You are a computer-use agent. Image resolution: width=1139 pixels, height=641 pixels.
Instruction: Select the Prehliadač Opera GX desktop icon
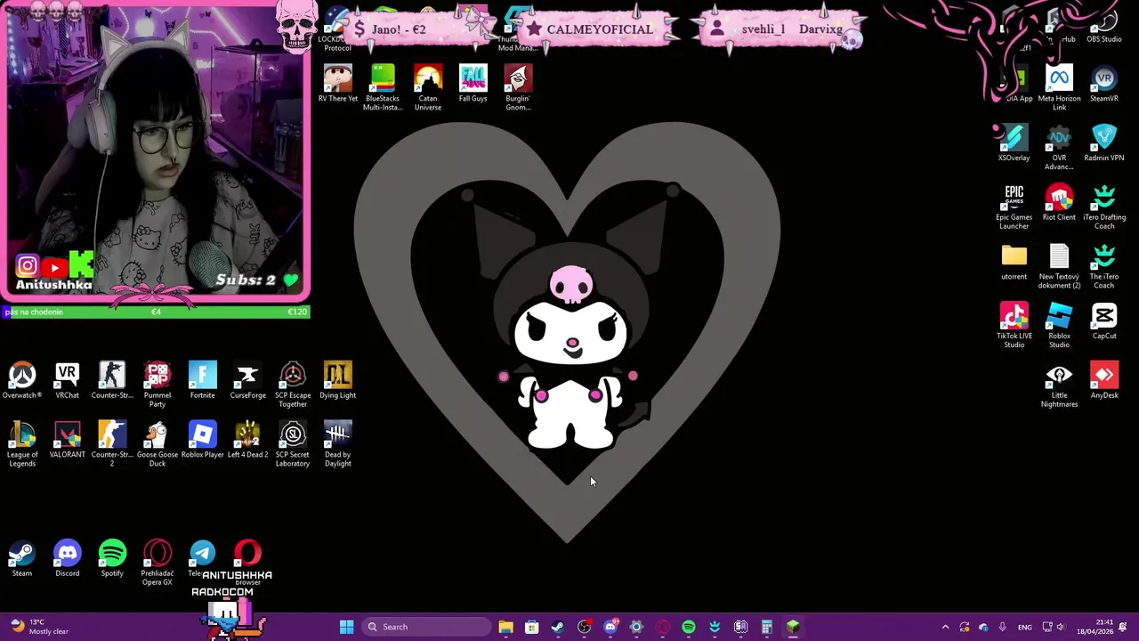click(157, 563)
